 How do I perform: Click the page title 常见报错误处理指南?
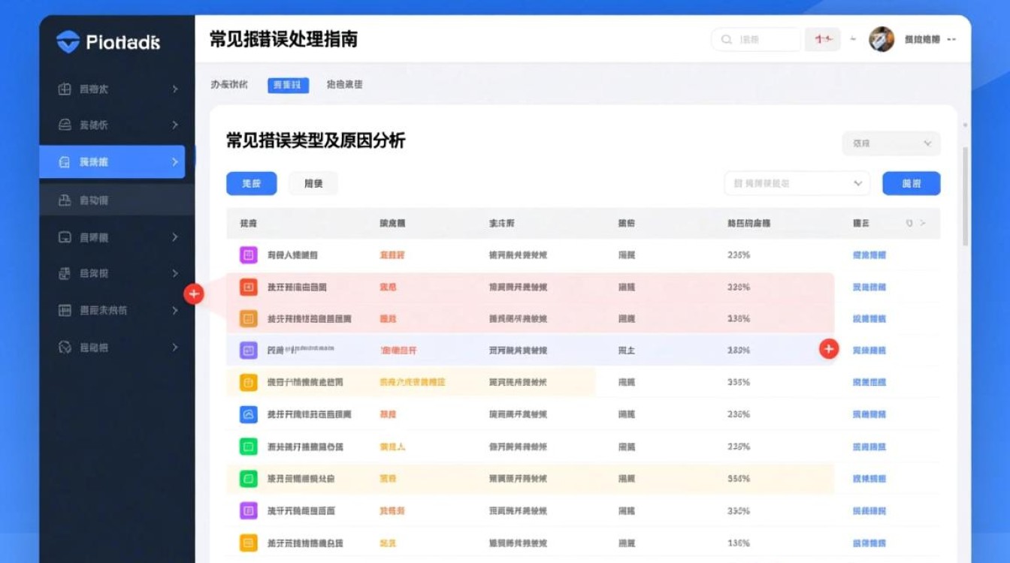click(x=283, y=40)
